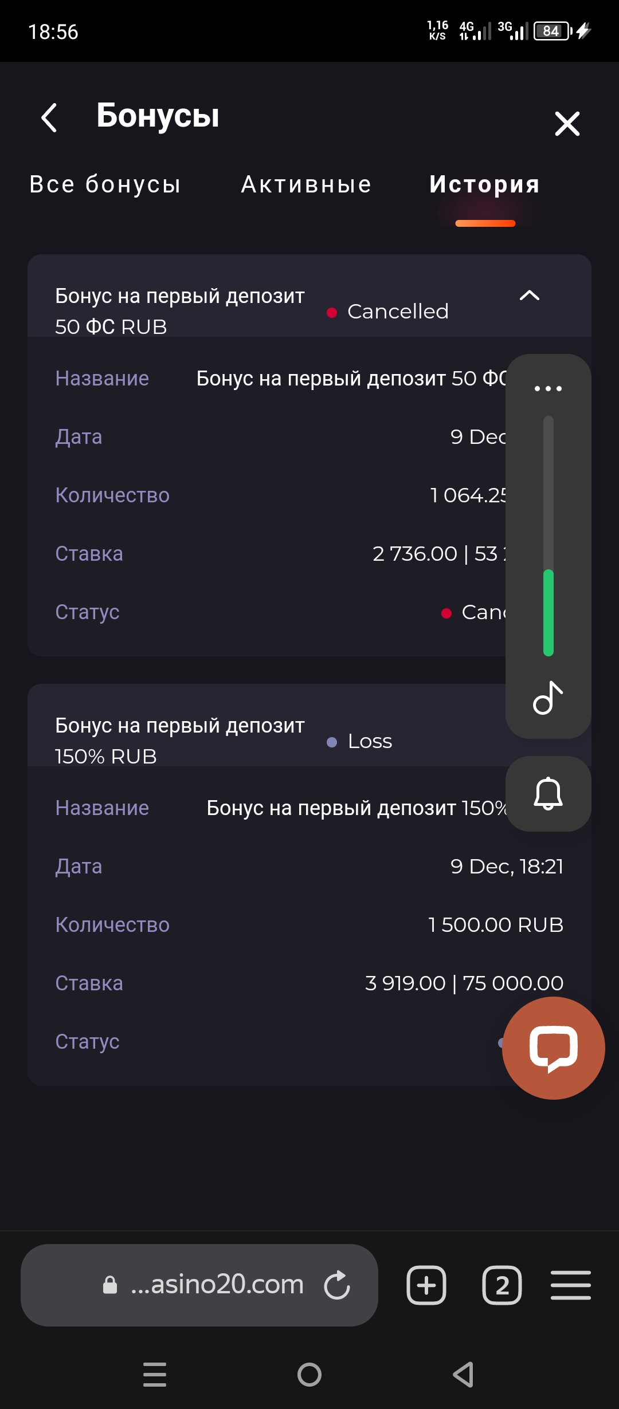Tap the music note media icon

pos(548,698)
